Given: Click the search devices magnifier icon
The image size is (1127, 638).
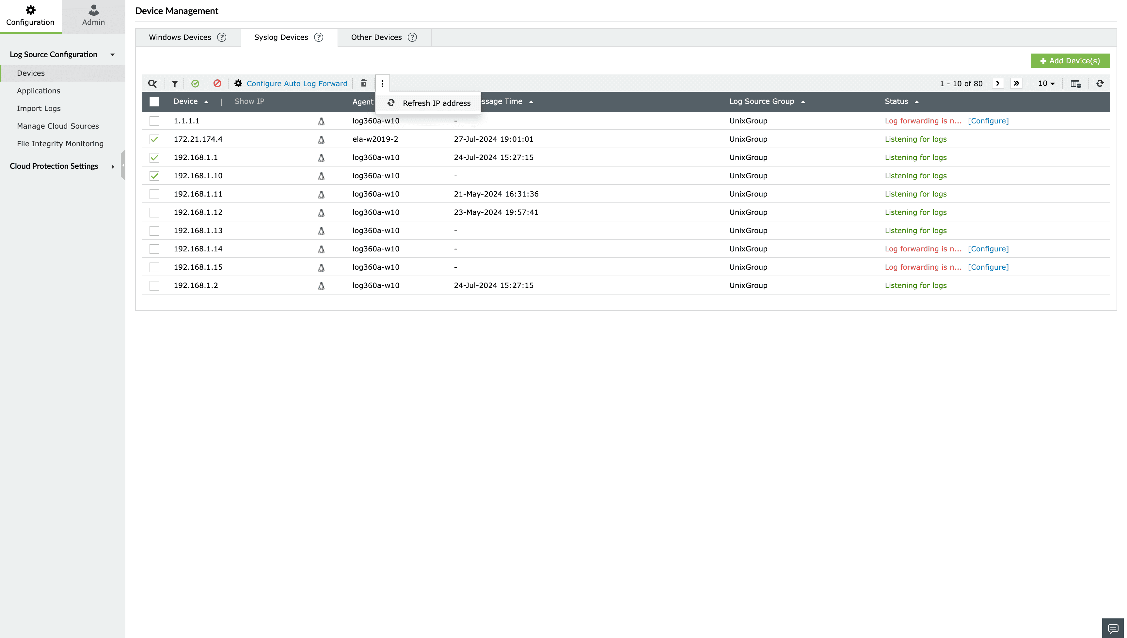Looking at the screenshot, I should [x=152, y=83].
